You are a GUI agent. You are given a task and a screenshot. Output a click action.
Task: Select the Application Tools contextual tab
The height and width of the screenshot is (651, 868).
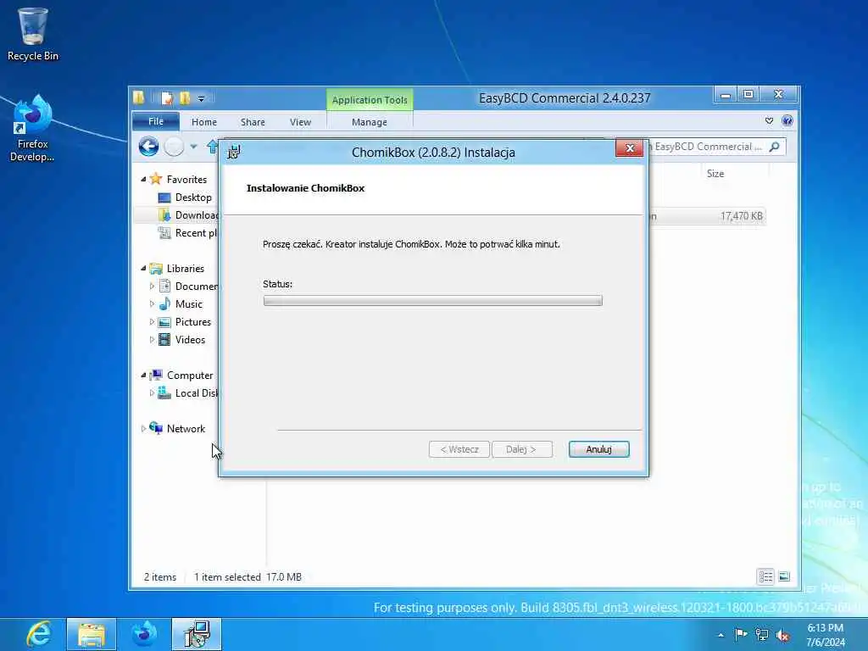[x=370, y=100]
